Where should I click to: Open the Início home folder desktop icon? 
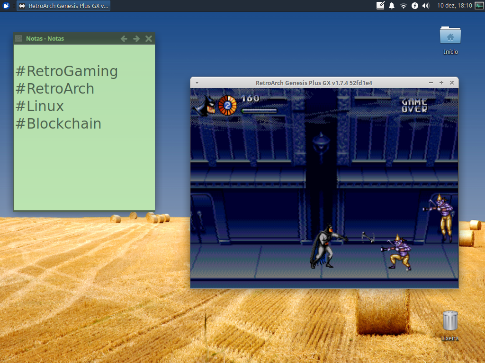(450, 41)
